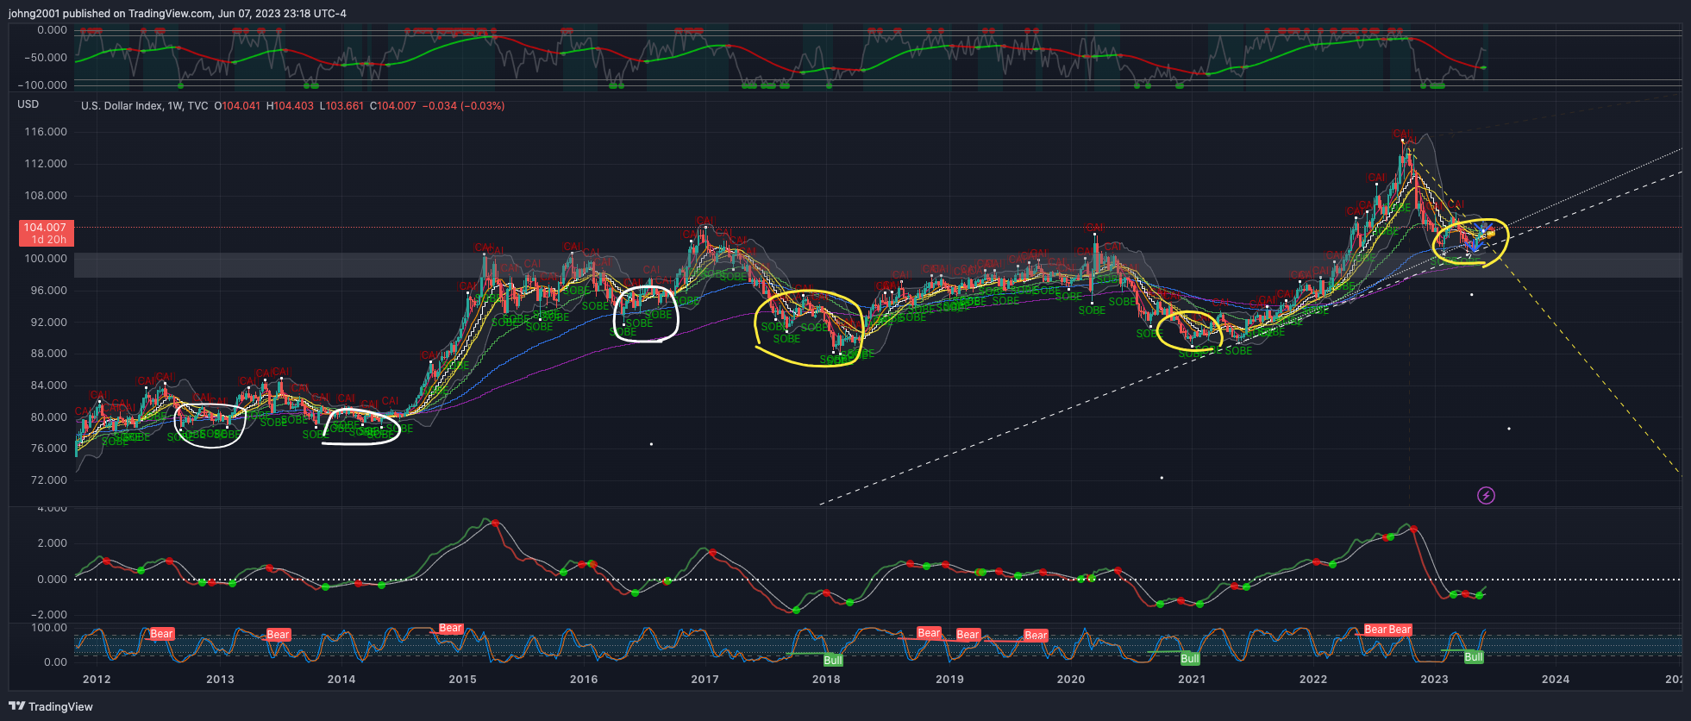Click the johng2001 published header text
The height and width of the screenshot is (721, 1691).
(x=178, y=13)
